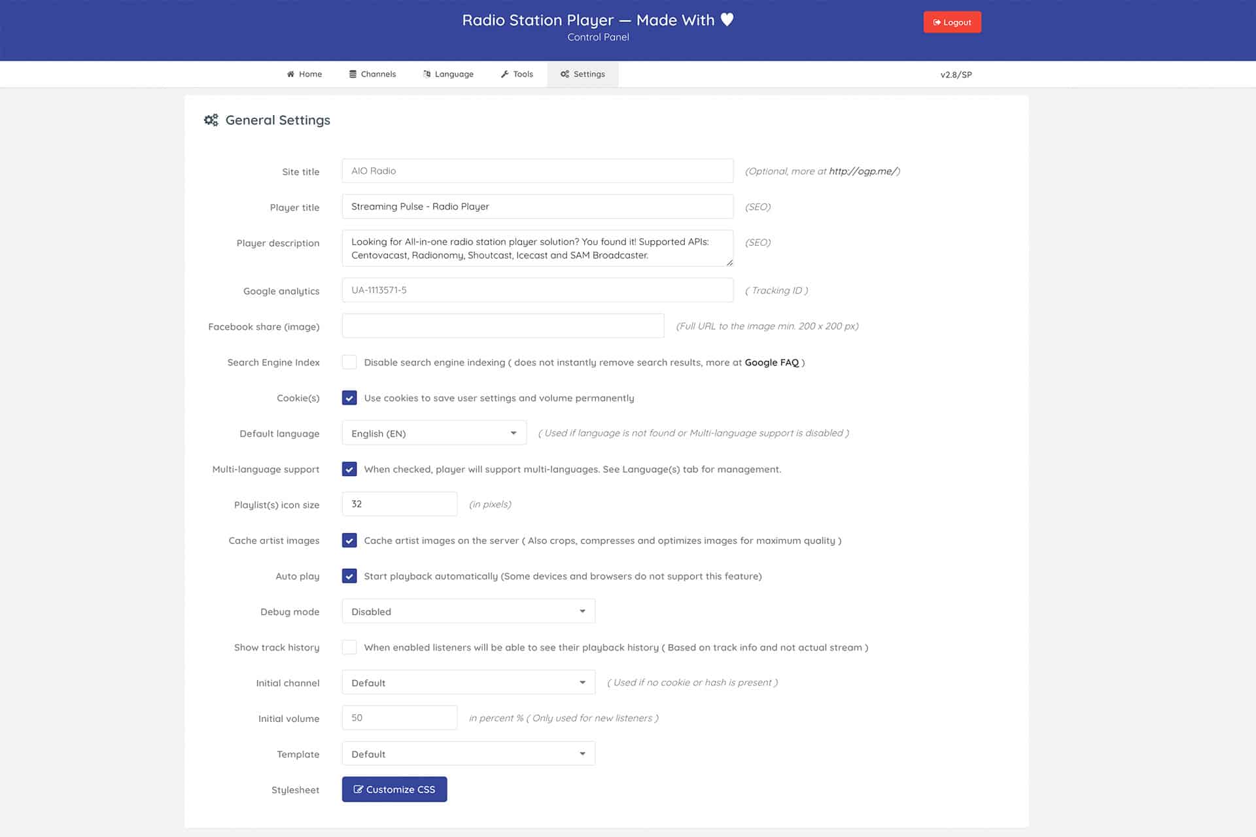Image resolution: width=1256 pixels, height=837 pixels.
Task: Enable Show track history checkbox
Action: click(x=349, y=647)
